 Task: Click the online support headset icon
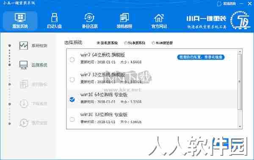click(219, 4)
